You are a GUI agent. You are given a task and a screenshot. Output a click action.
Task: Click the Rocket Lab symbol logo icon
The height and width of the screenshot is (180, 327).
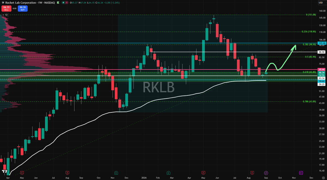(3, 2)
